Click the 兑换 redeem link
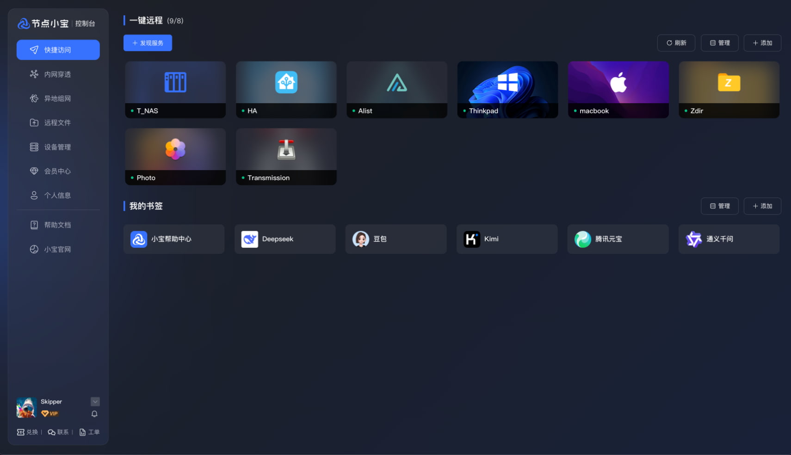This screenshot has height=455, width=791. (28, 432)
